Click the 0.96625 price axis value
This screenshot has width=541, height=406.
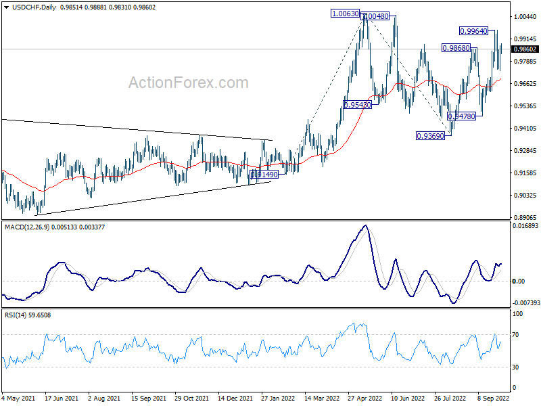pos(525,83)
